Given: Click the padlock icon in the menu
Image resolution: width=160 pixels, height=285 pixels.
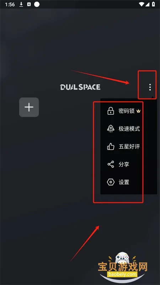Looking at the screenshot, I should pyautogui.click(x=111, y=111).
